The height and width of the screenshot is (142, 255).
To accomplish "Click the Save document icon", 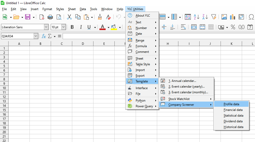I will 28,17.
